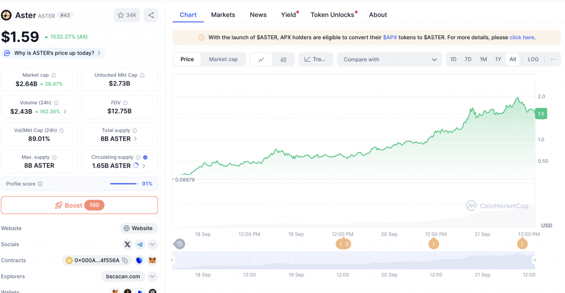This screenshot has width=565, height=293.
Task: Toggle LOG scale on chart
Action: coord(533,60)
